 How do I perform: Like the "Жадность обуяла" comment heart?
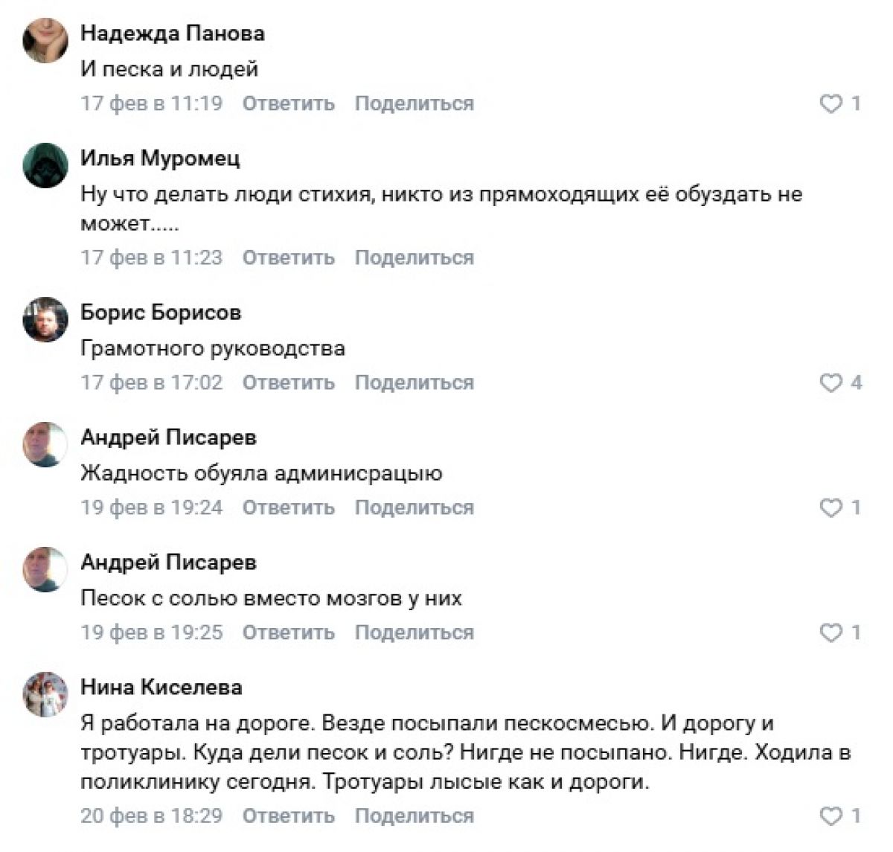tap(830, 507)
